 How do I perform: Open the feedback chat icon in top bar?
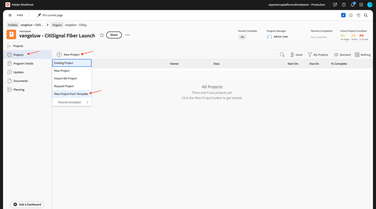pyautogui.click(x=335, y=5)
